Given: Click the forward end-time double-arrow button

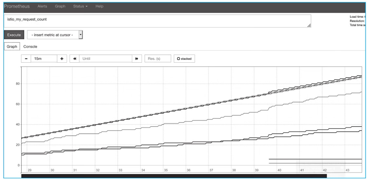Looking at the screenshot, I should tap(137, 58).
